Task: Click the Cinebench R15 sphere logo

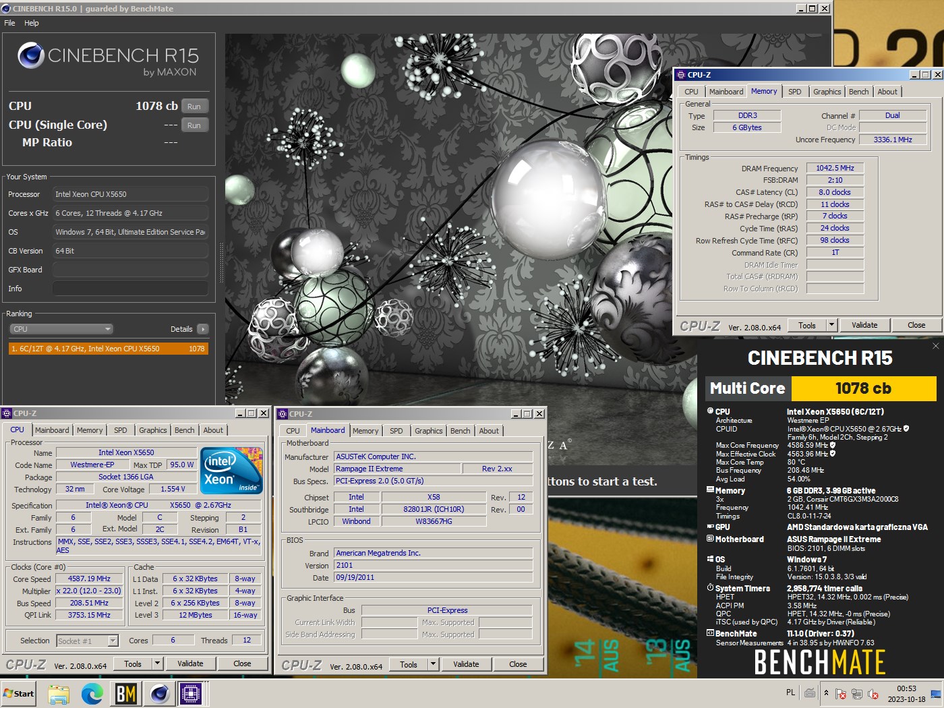Action: click(30, 56)
